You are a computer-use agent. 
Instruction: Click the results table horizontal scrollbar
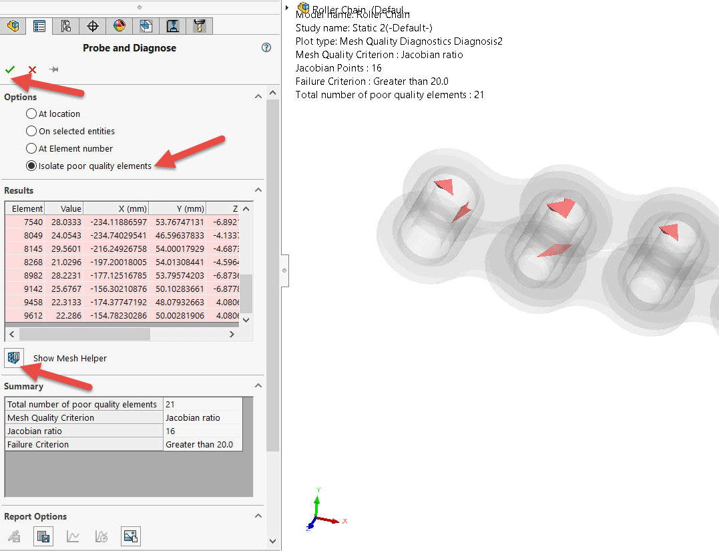pyautogui.click(x=120, y=334)
